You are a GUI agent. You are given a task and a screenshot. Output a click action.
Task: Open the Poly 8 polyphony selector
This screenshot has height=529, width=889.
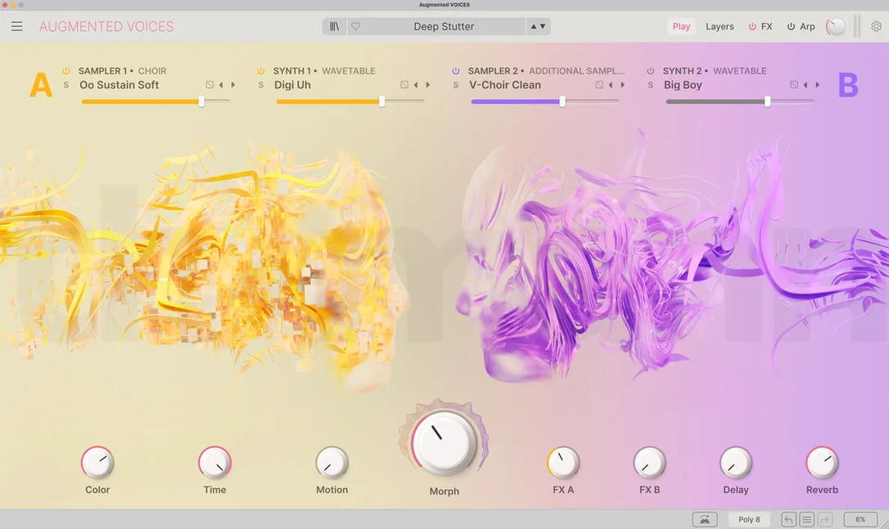749,519
